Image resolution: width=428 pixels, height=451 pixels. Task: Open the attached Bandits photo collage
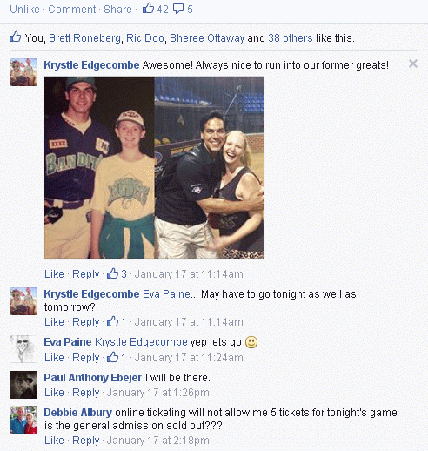[154, 167]
